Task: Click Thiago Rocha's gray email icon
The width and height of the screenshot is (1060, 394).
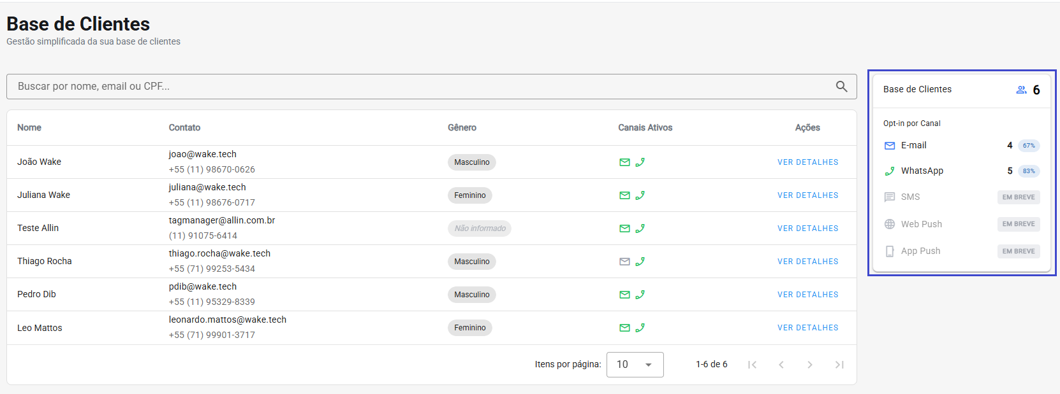Action: [x=624, y=262]
